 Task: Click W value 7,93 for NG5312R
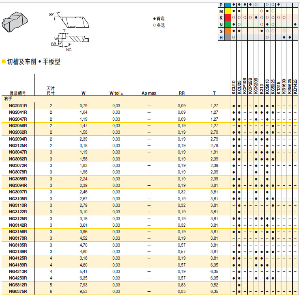point(84,285)
